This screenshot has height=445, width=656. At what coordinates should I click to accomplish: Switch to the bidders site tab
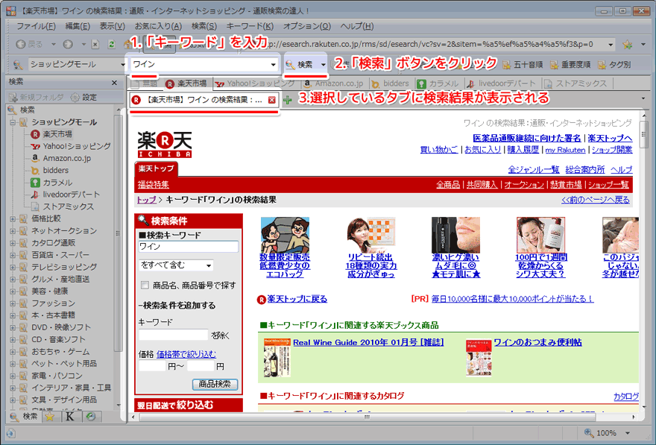coord(391,83)
